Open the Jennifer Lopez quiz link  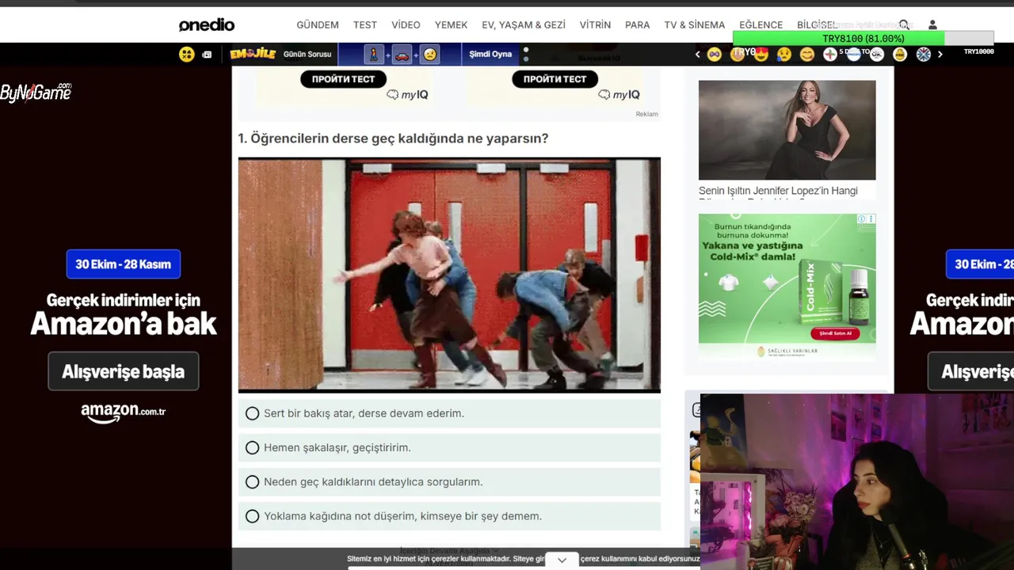(x=778, y=191)
